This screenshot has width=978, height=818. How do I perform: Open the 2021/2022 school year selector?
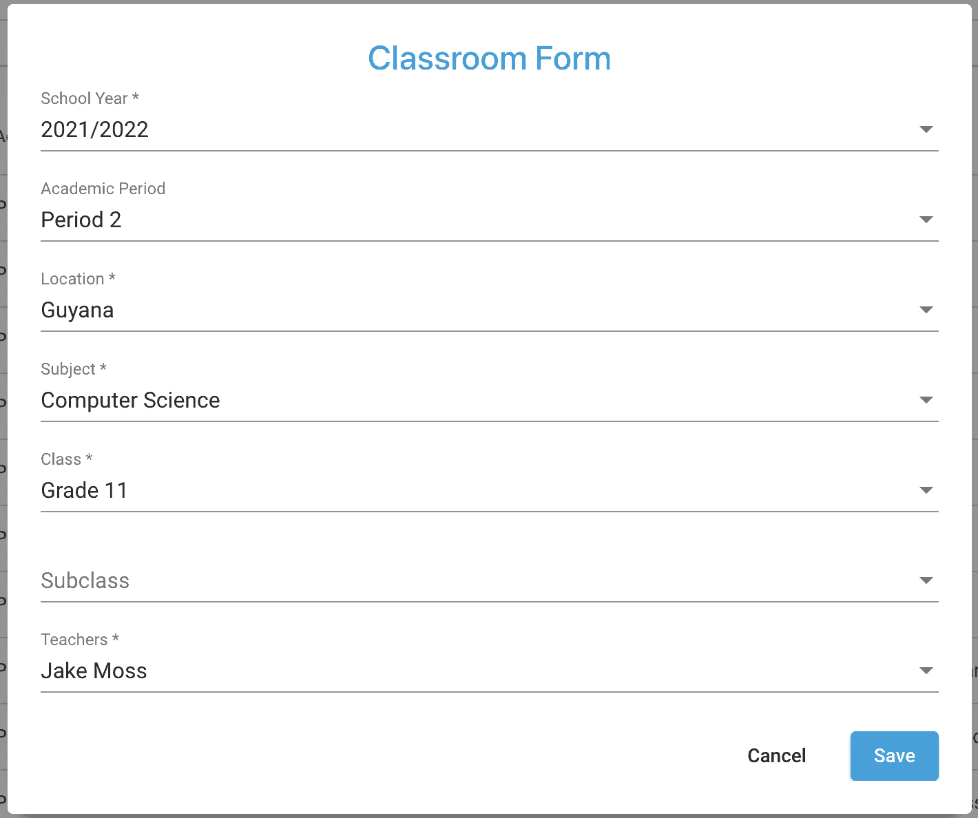pyautogui.click(x=490, y=129)
